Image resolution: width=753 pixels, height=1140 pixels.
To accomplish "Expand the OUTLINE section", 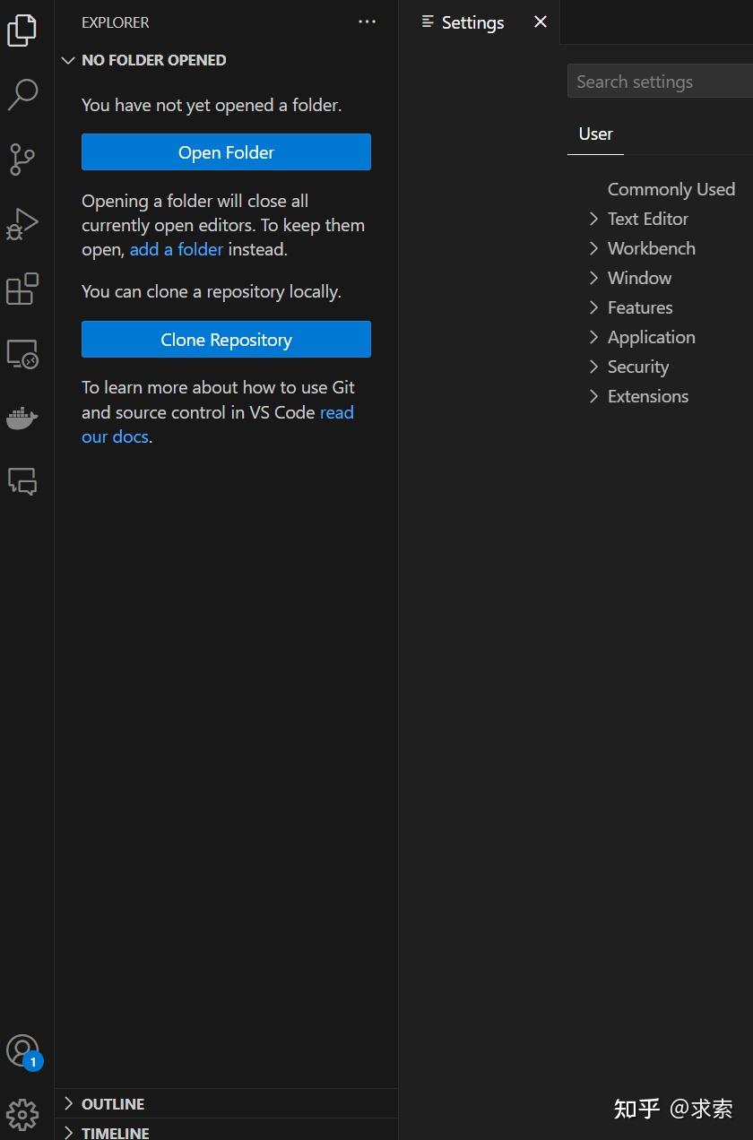I will 112,1103.
